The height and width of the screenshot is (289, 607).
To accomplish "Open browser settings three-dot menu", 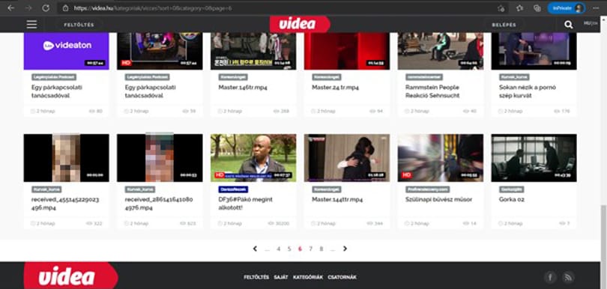I will click(x=596, y=8).
